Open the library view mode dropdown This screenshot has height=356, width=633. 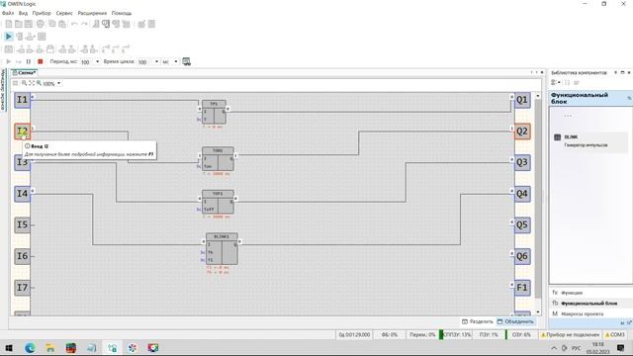click(x=556, y=83)
